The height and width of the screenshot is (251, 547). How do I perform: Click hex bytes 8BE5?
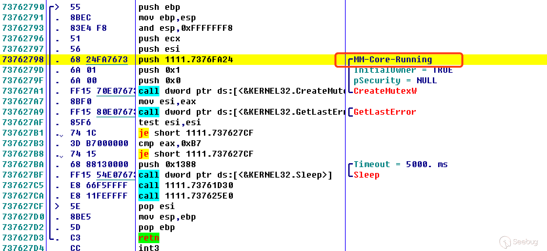coord(81,217)
